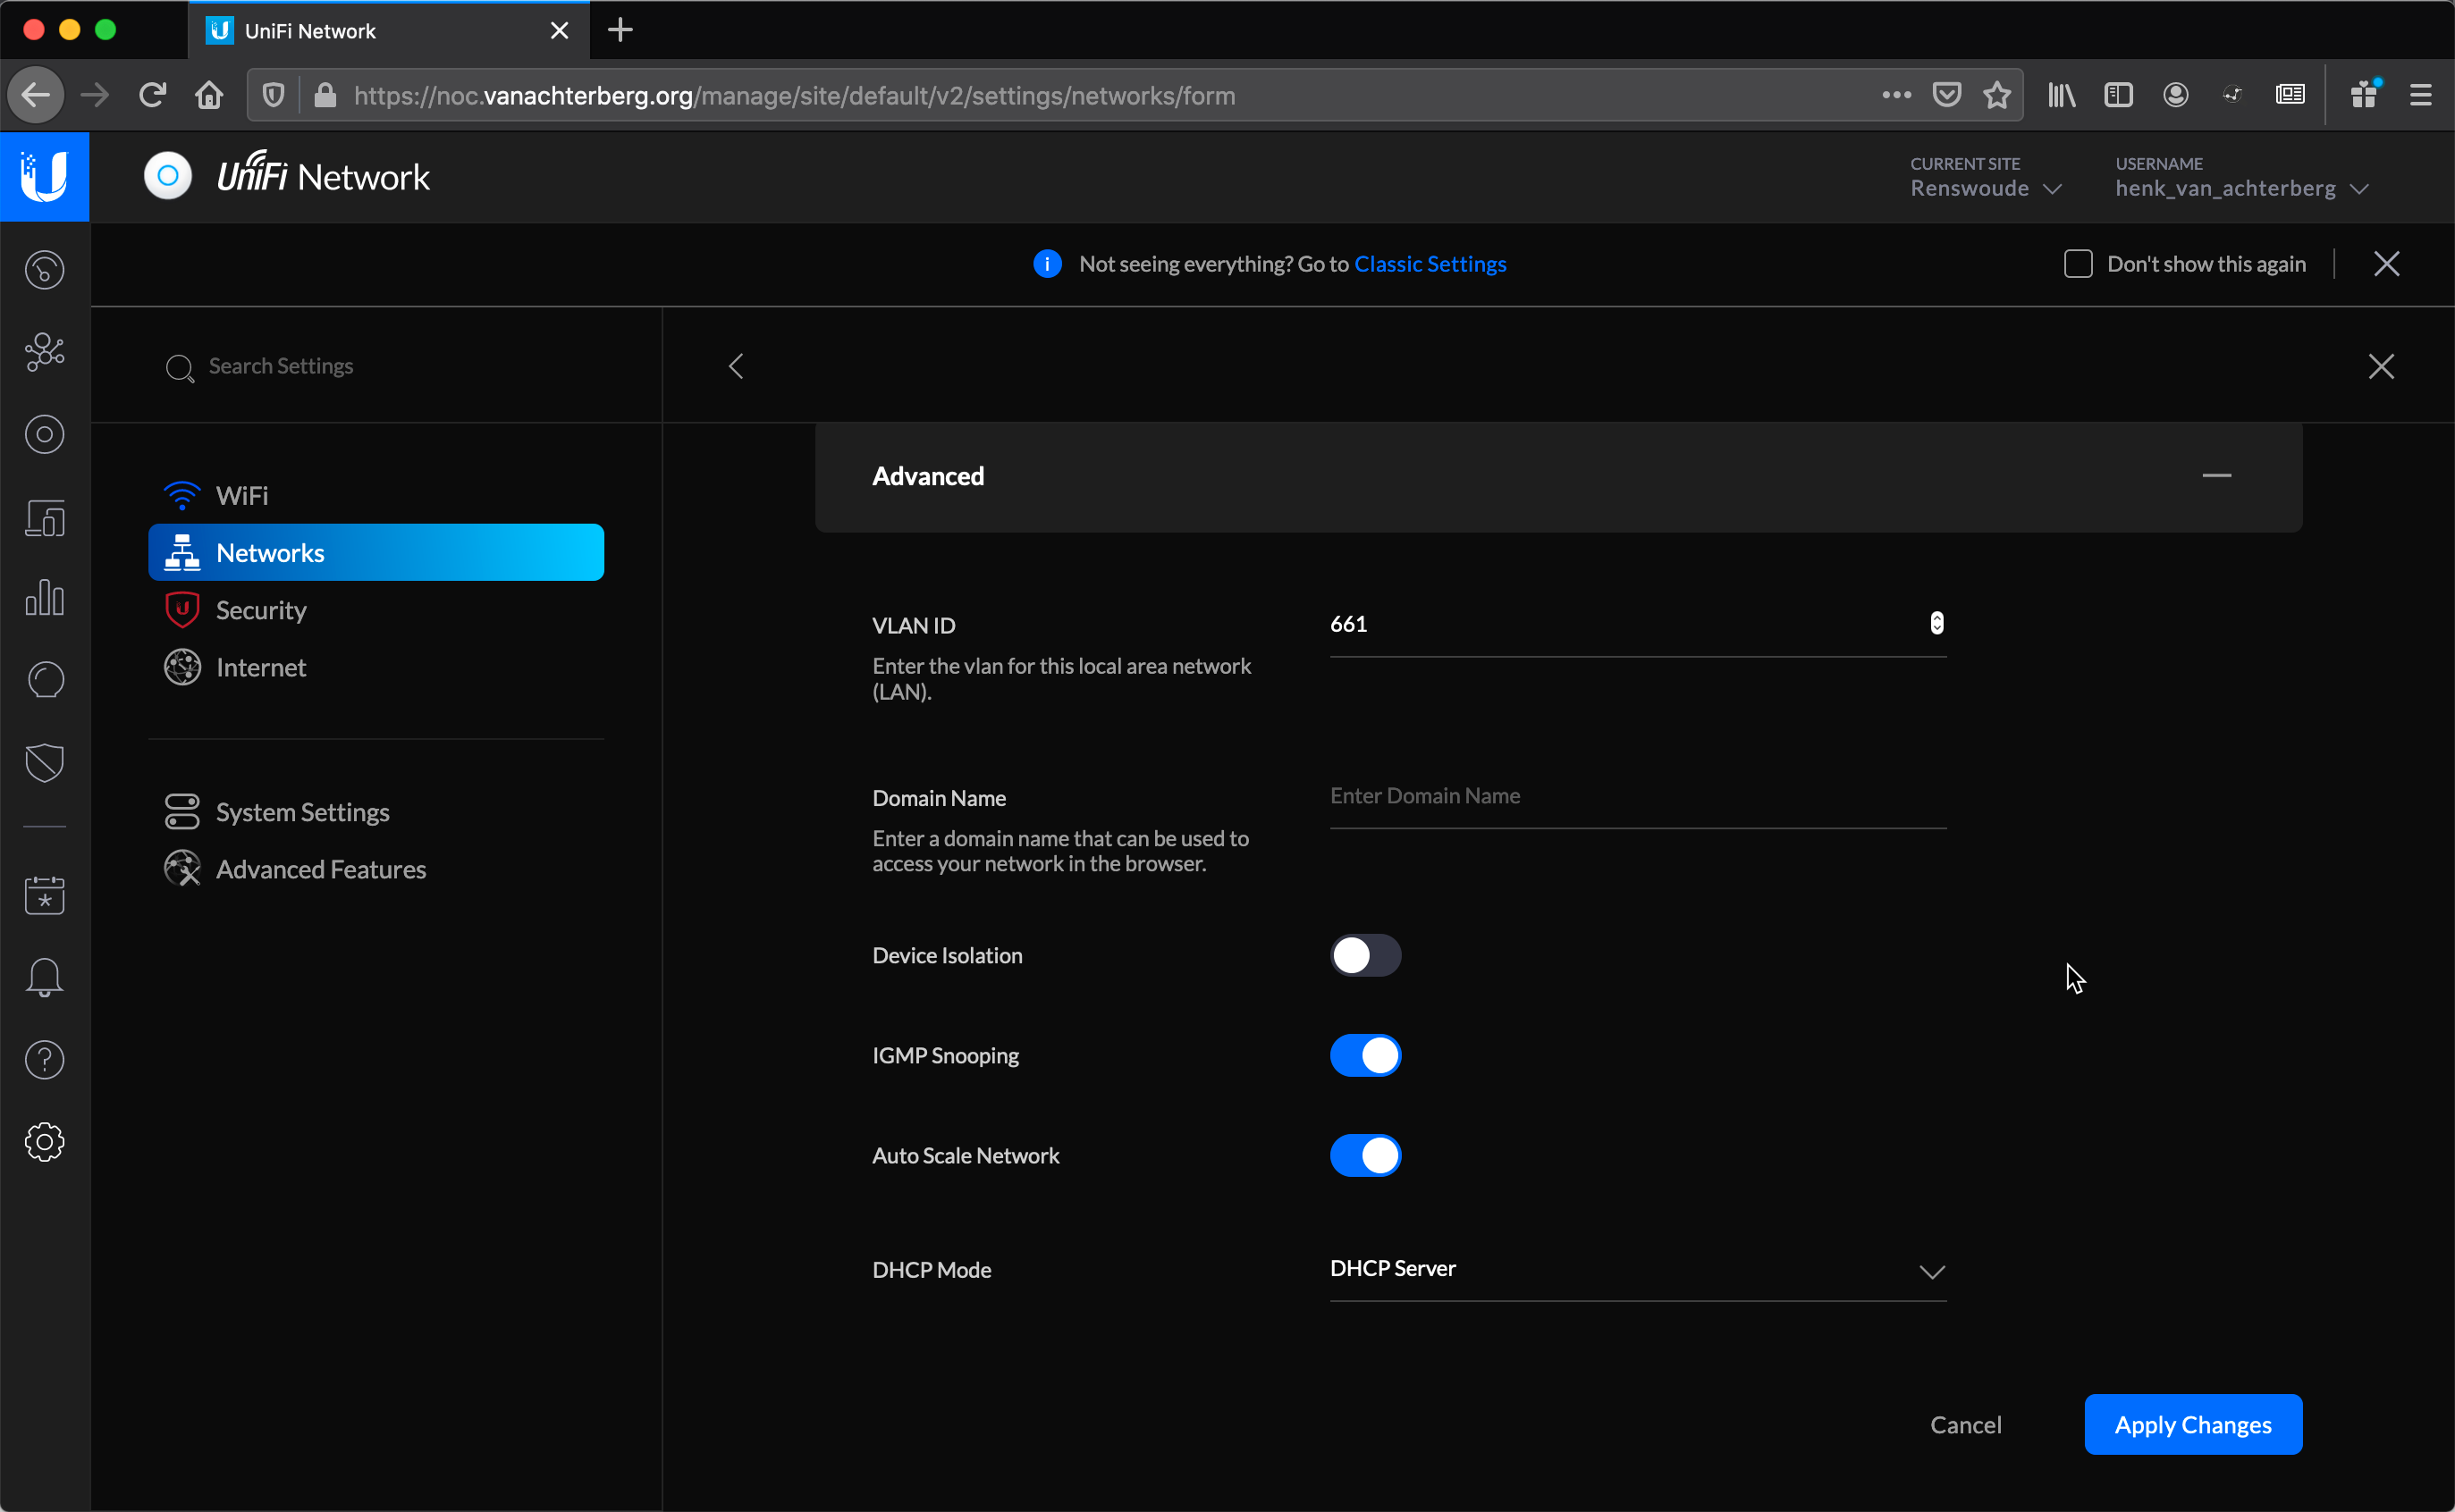Select the Security settings menu item
The height and width of the screenshot is (1512, 2455).
pyautogui.click(x=262, y=610)
